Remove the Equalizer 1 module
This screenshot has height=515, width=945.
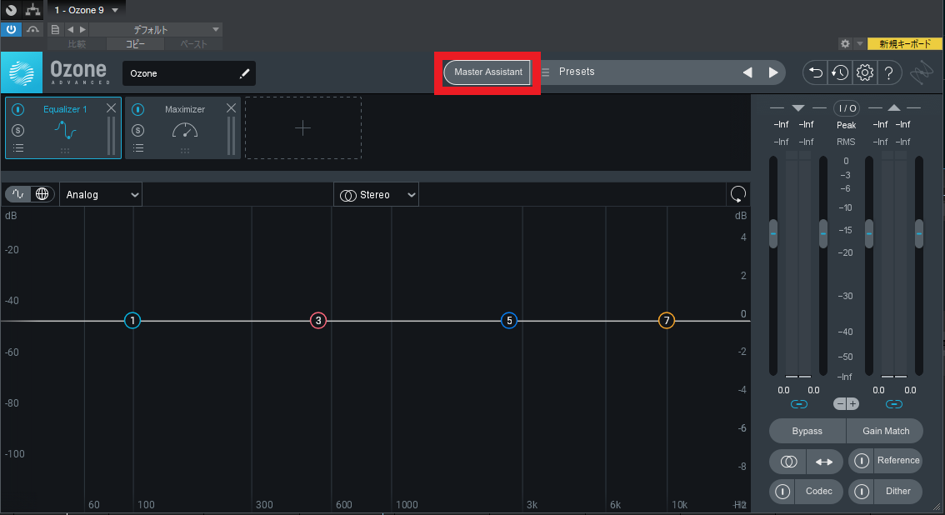pos(111,108)
